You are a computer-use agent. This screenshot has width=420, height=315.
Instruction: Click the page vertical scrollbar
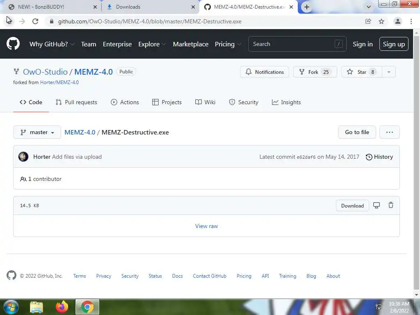[x=417, y=163]
